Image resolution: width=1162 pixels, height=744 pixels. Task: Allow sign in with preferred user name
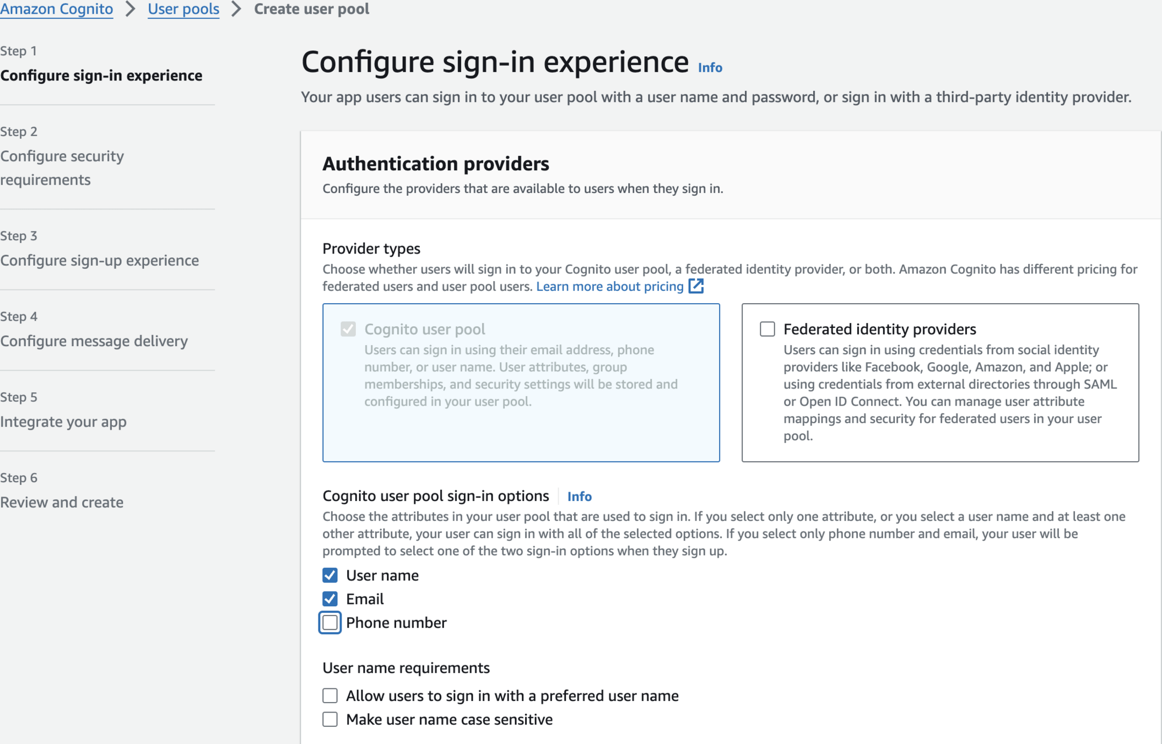click(330, 696)
